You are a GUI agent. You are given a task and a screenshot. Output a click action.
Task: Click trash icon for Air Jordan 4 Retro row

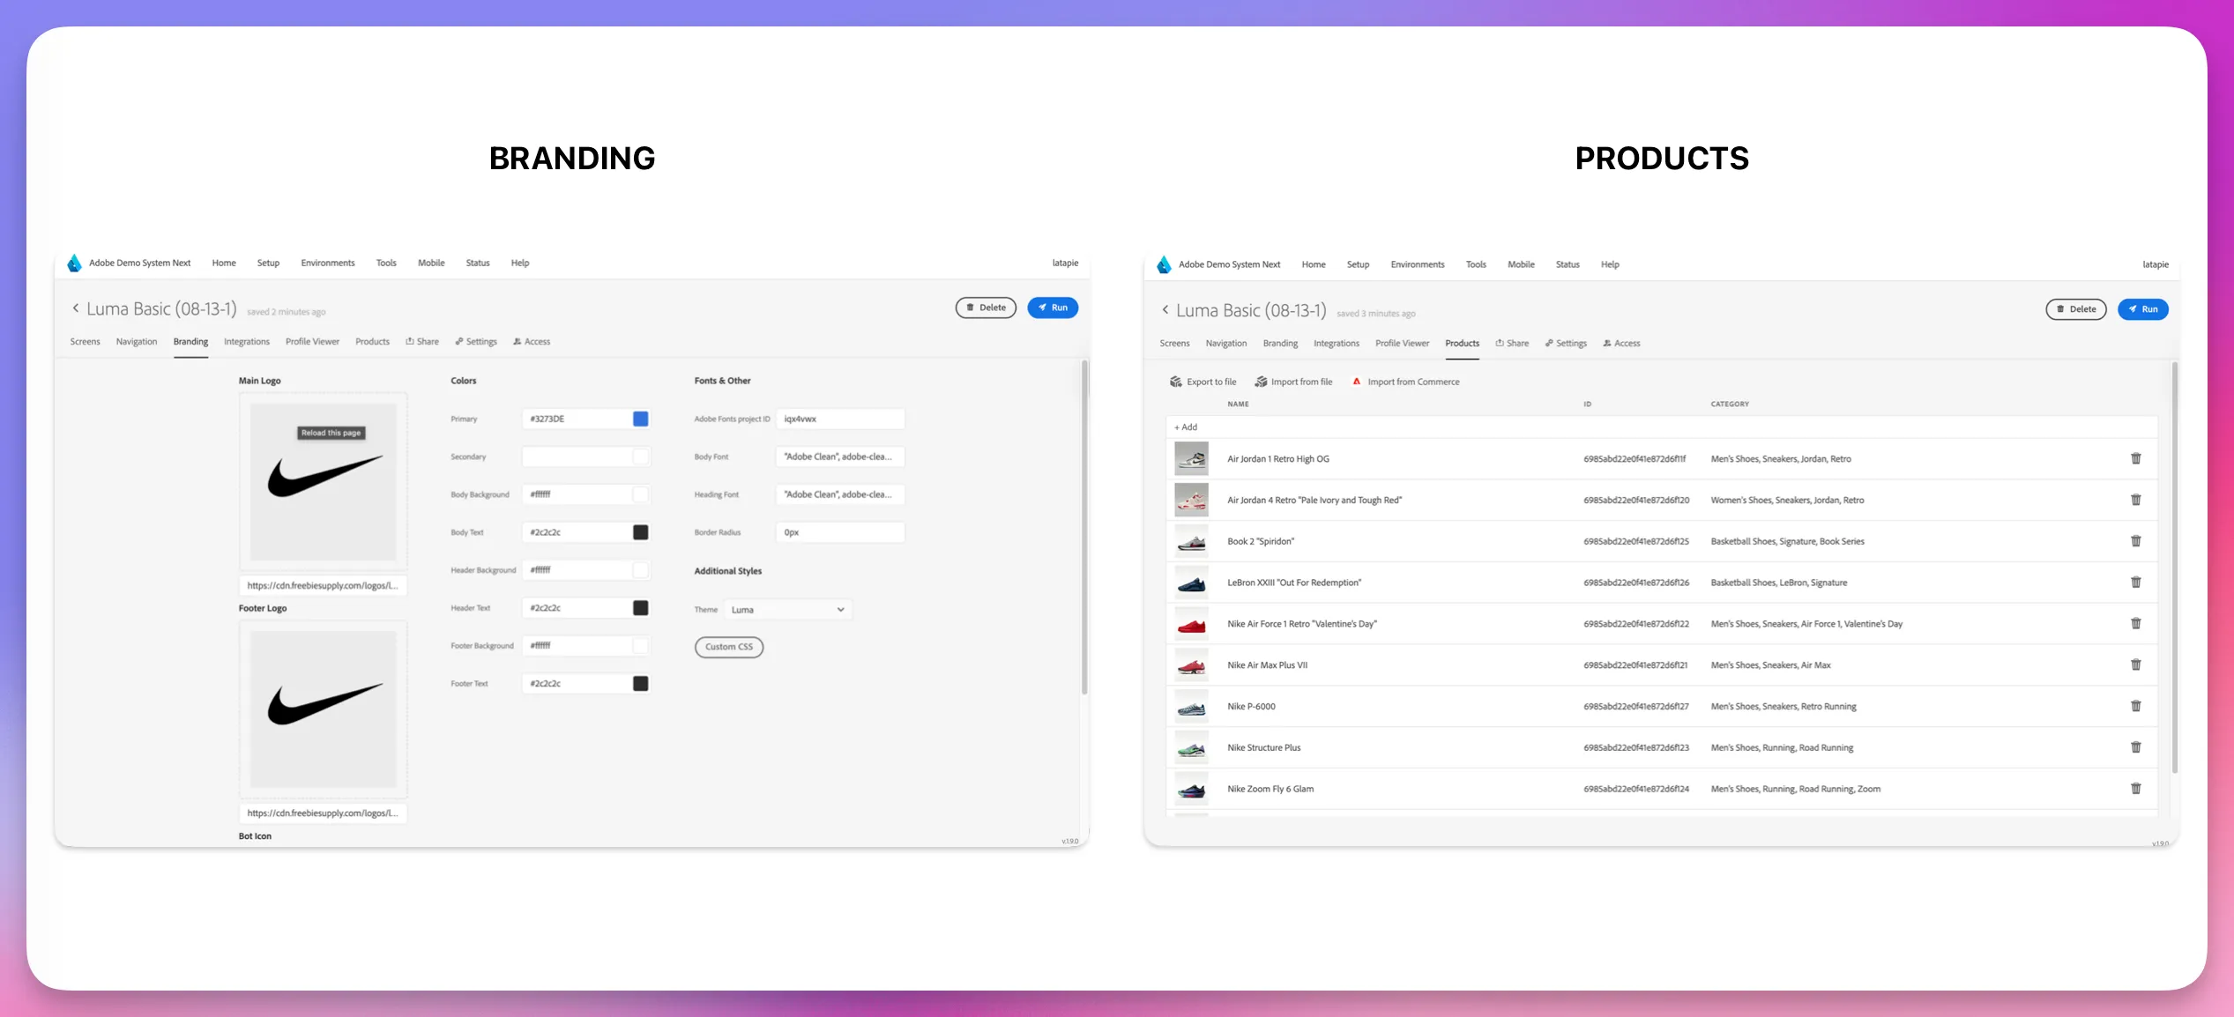pyautogui.click(x=2135, y=500)
